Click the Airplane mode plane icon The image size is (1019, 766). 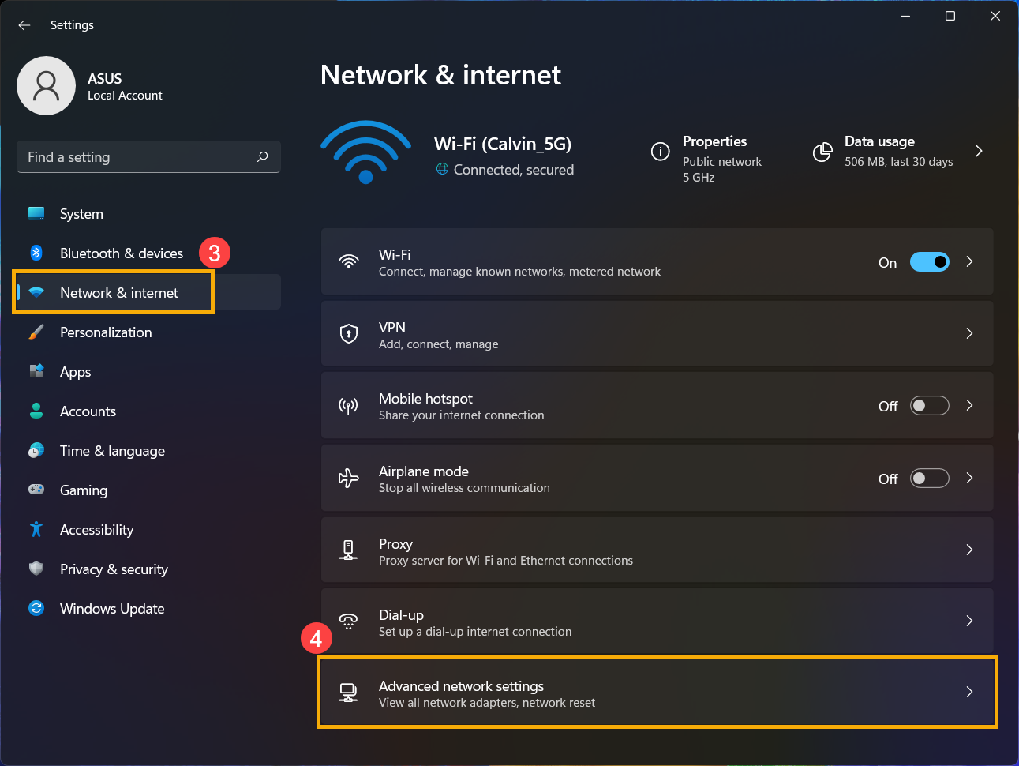[x=348, y=478]
